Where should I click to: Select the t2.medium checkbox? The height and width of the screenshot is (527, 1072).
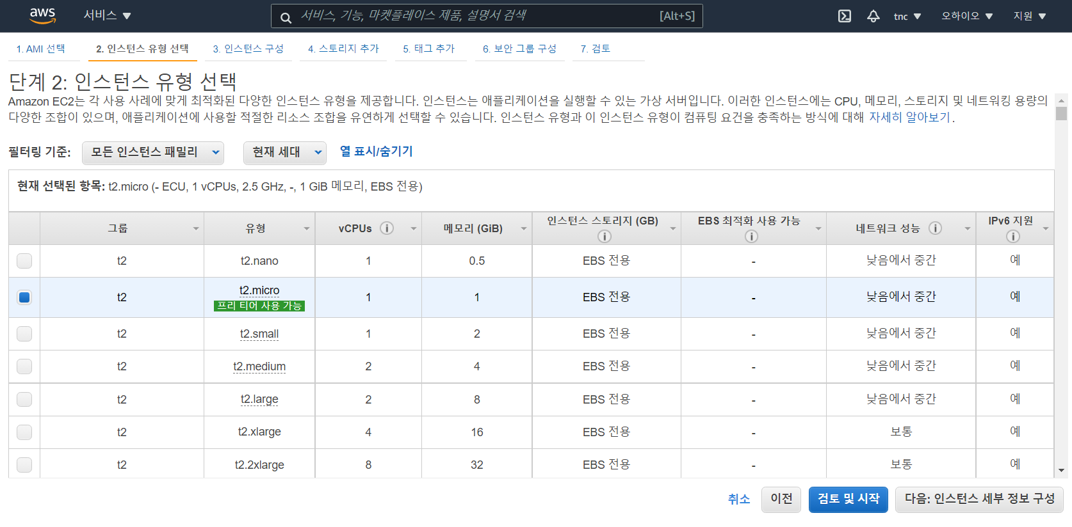click(24, 366)
